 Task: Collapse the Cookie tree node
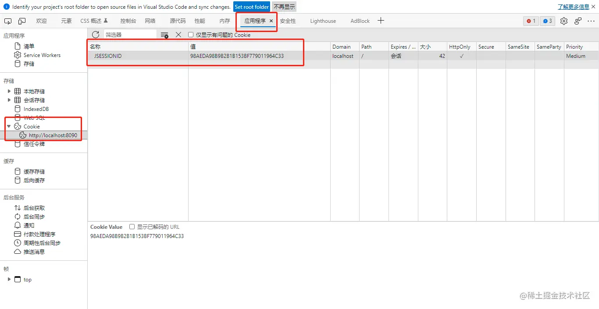(x=9, y=126)
